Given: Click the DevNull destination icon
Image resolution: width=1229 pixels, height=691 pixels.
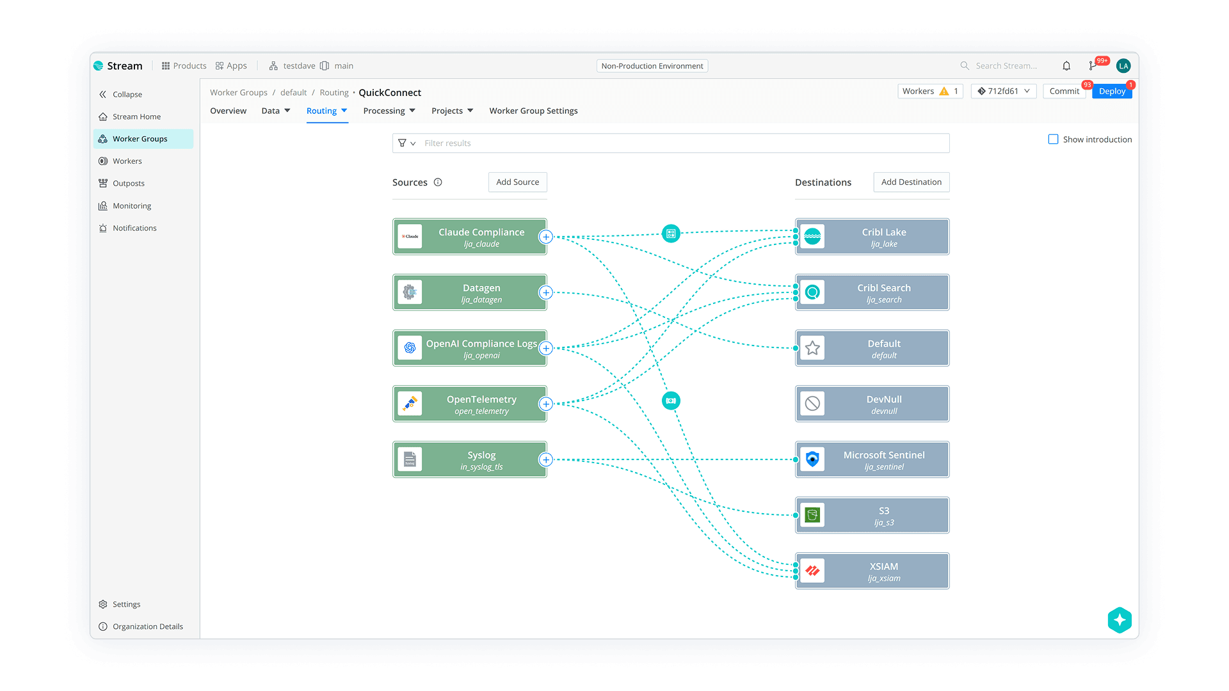Looking at the screenshot, I should [812, 404].
